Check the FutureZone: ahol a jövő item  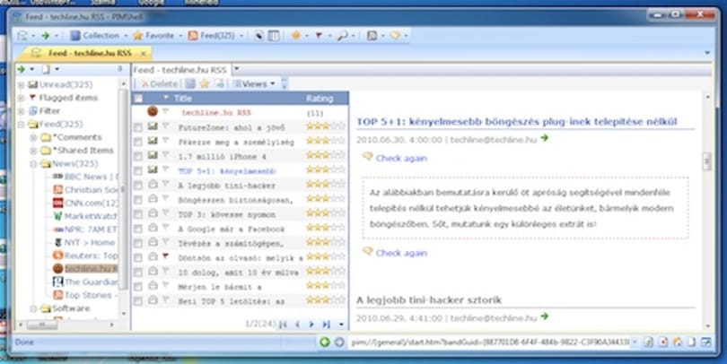click(137, 127)
